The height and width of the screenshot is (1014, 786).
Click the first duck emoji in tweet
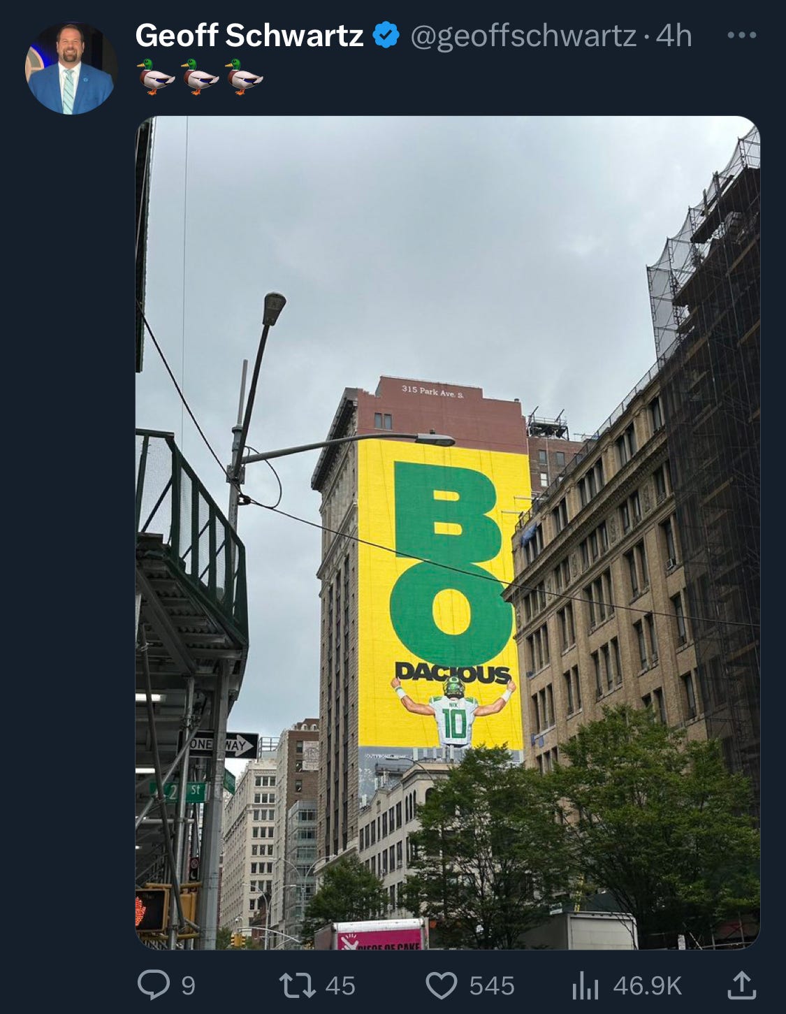click(x=155, y=76)
